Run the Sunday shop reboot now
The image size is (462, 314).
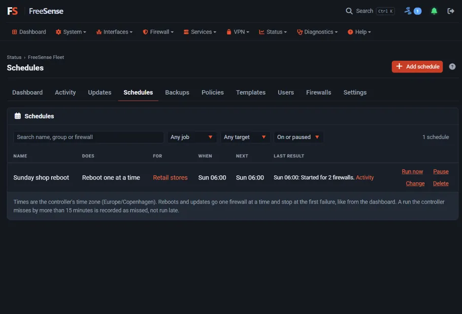coord(412,171)
